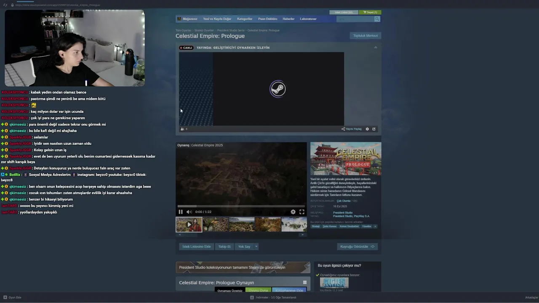Open Arkadaşlar friends list in bottom bar

tap(531, 298)
